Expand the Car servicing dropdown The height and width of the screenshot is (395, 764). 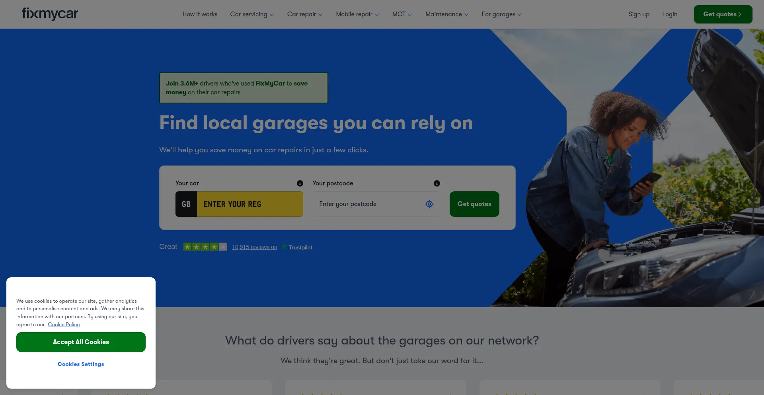[x=252, y=14]
